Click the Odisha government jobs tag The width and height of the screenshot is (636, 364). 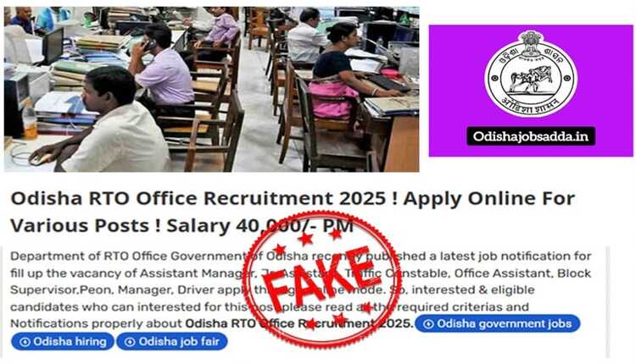click(497, 323)
